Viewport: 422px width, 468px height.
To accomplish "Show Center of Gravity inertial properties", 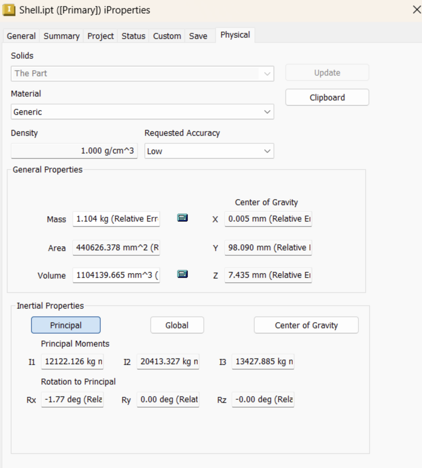I will point(306,325).
